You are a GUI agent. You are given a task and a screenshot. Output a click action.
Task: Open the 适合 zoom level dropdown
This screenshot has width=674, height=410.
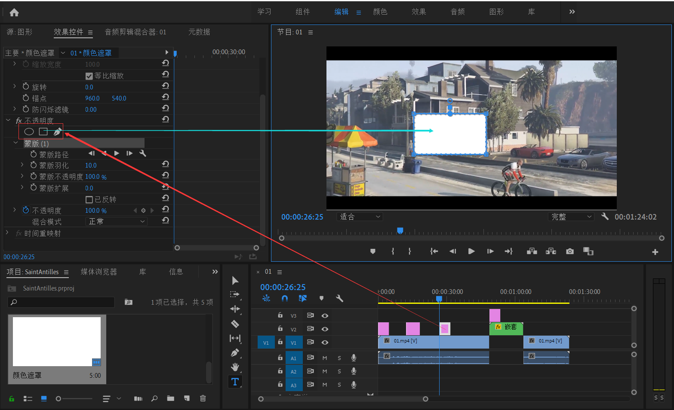tap(360, 217)
